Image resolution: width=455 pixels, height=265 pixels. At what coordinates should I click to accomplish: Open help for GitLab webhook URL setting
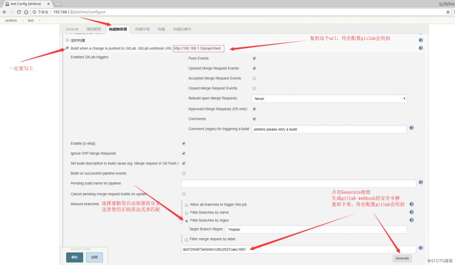click(x=420, y=48)
